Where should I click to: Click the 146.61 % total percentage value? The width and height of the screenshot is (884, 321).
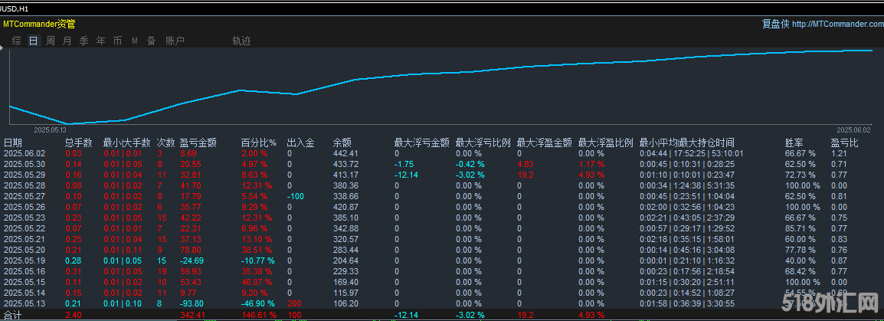click(x=259, y=315)
